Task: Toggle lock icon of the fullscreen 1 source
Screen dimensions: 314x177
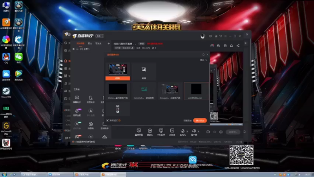Action: (x=77, y=49)
